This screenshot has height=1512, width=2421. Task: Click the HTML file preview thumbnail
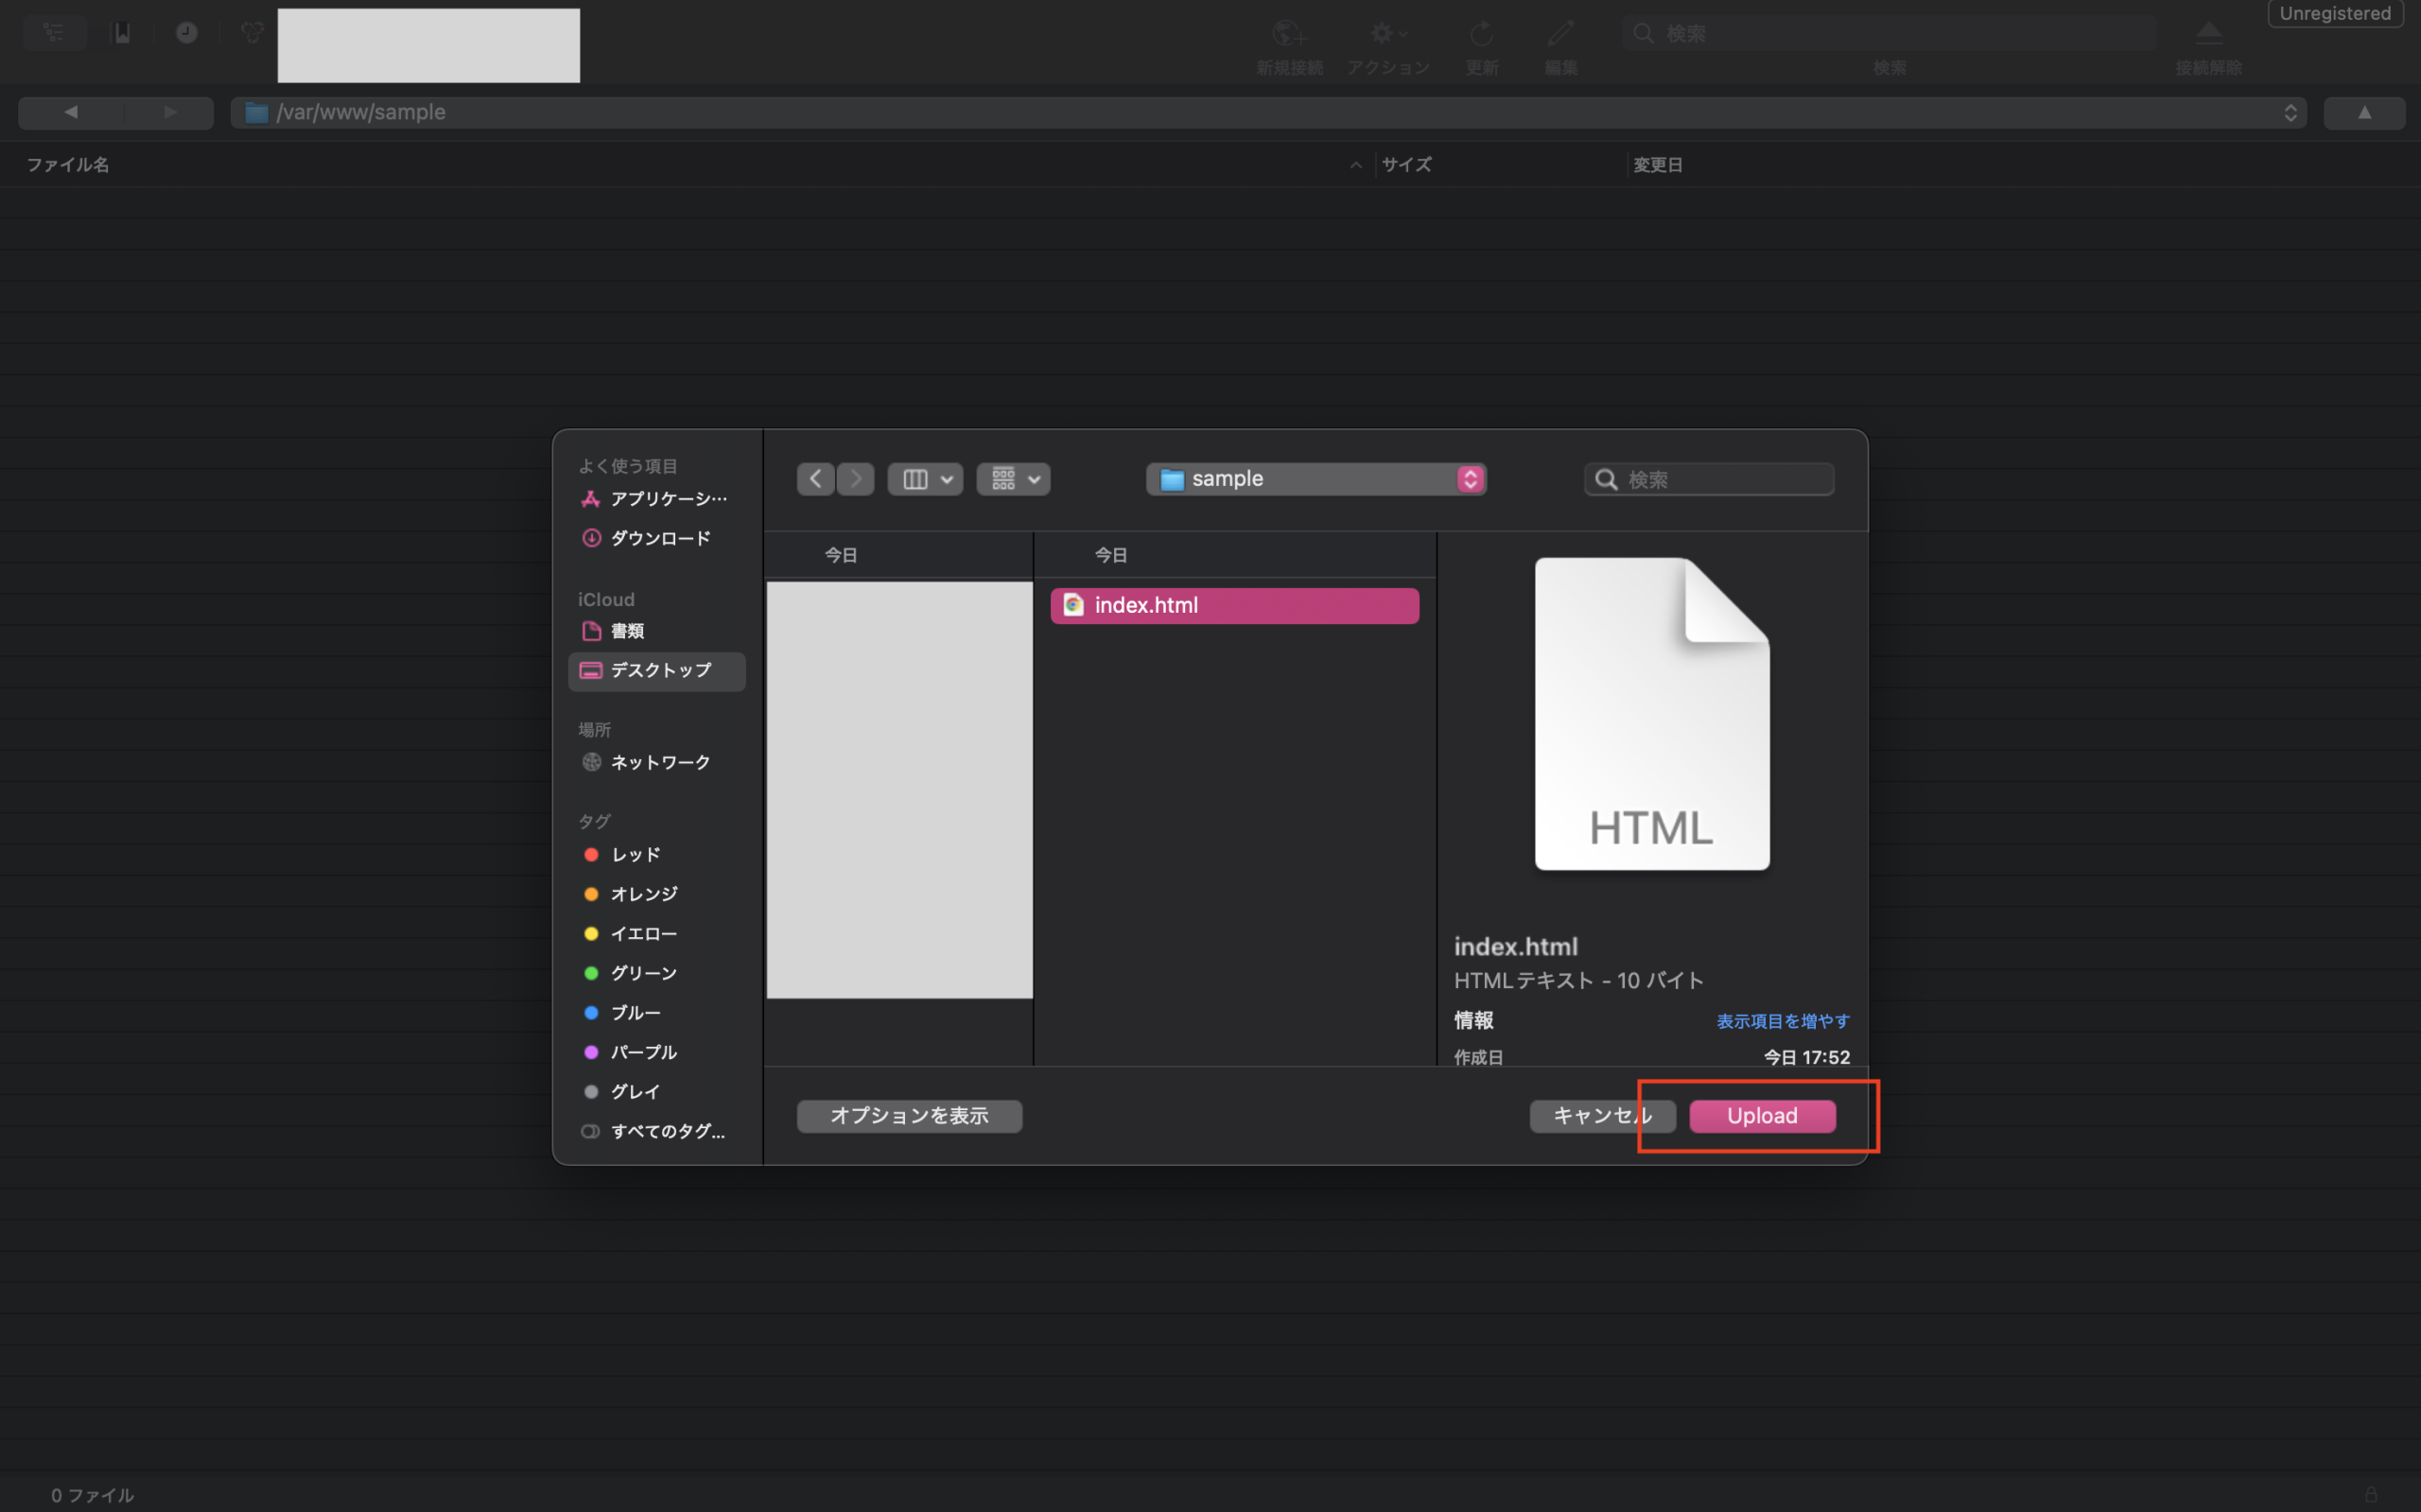point(1652,713)
